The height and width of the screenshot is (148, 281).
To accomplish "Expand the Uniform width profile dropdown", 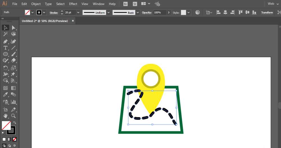I will 108,13.
